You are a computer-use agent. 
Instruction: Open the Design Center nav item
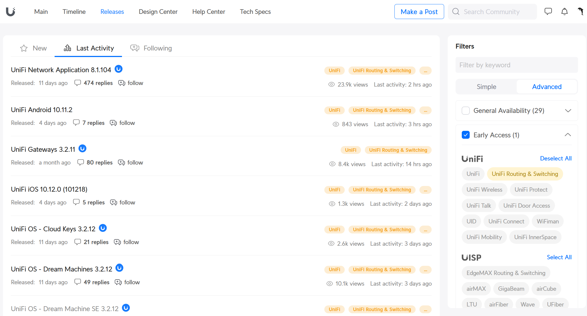pyautogui.click(x=158, y=12)
